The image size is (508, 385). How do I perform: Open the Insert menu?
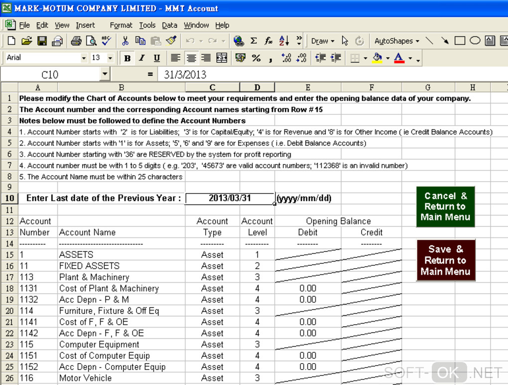click(85, 25)
